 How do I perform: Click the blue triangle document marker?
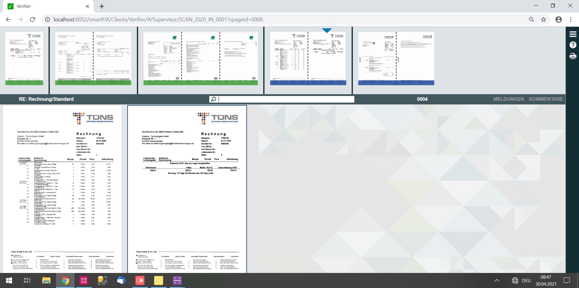point(327,30)
